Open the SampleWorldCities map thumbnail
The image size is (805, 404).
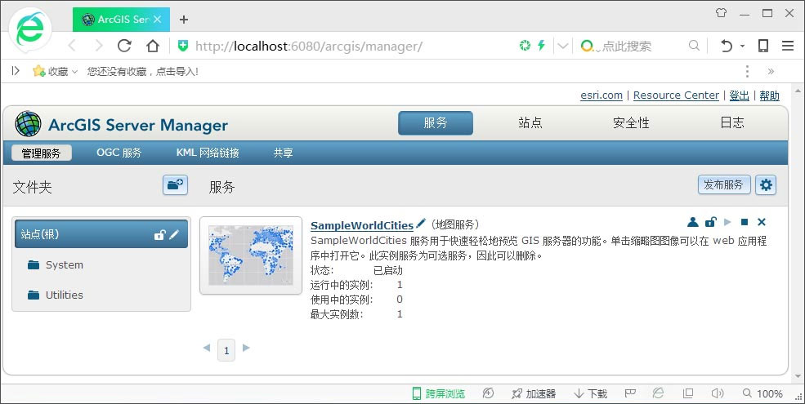pyautogui.click(x=251, y=255)
